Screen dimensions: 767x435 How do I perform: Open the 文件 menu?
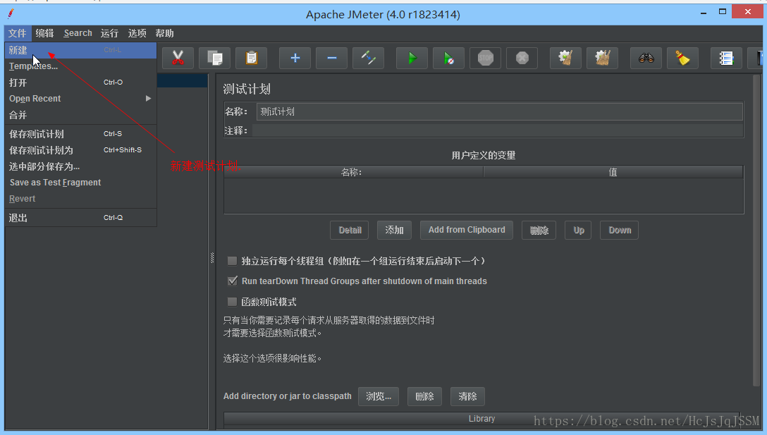(x=18, y=33)
